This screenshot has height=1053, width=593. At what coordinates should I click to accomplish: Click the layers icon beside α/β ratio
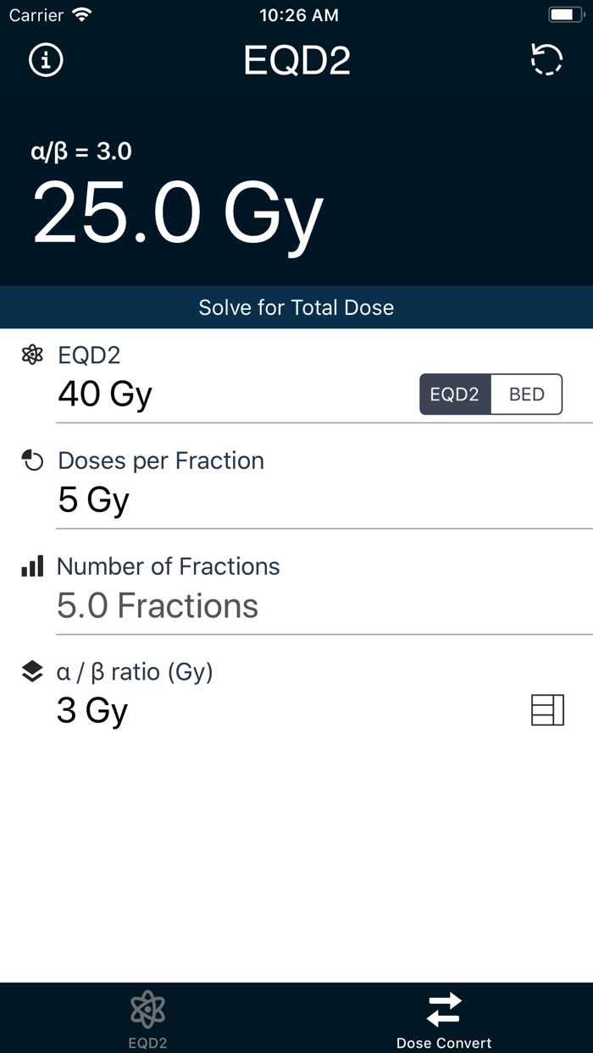[x=31, y=670]
